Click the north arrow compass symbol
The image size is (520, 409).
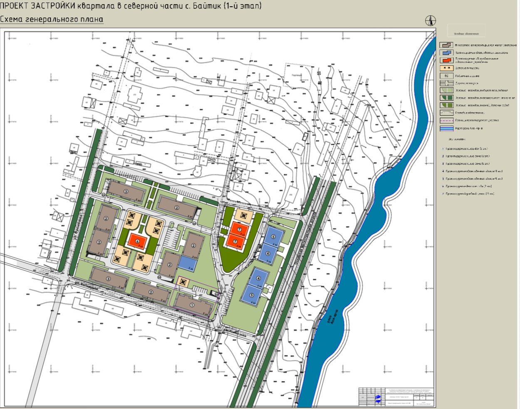click(x=431, y=20)
